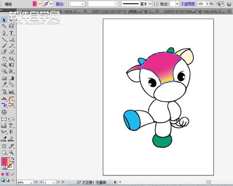Expand the 基本 brush style dropdown
This screenshot has width=233, height=186.
click(x=150, y=4)
